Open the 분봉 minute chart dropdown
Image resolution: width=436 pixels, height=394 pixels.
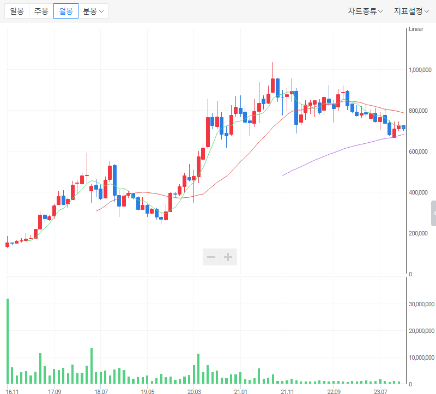click(93, 11)
